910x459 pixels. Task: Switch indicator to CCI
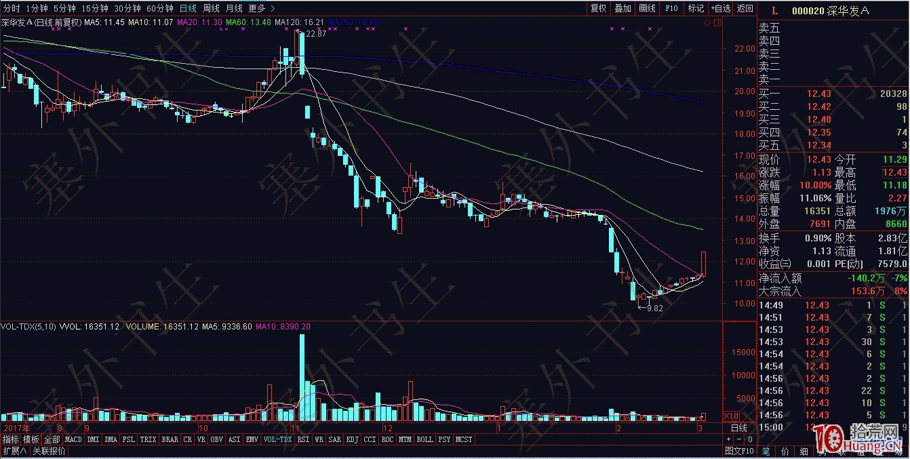370,439
